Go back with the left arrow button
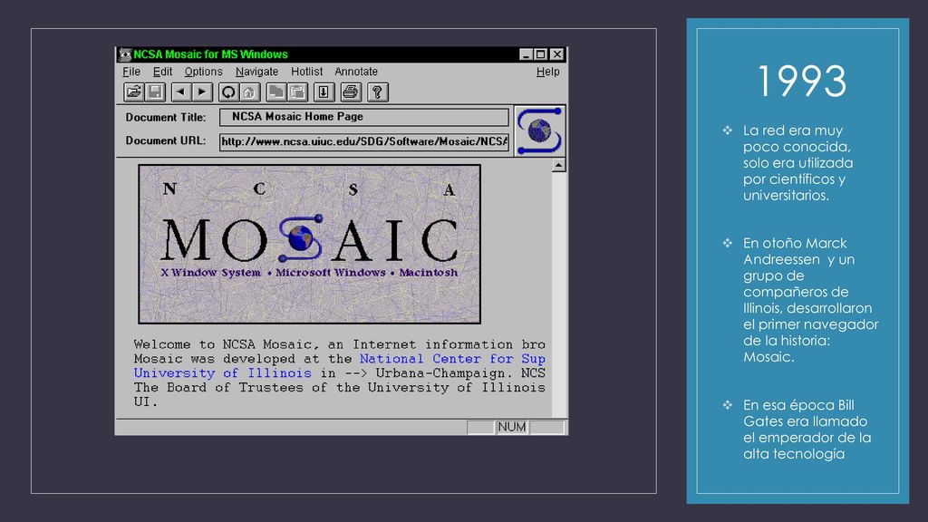Screen dimensions: 928x522 (x=181, y=92)
